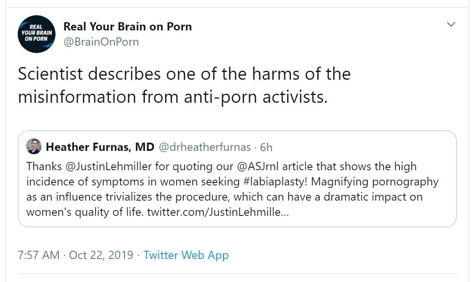The width and height of the screenshot is (475, 282).
Task: Open the twitter.com/JustinLehmille… link
Action: (x=218, y=212)
